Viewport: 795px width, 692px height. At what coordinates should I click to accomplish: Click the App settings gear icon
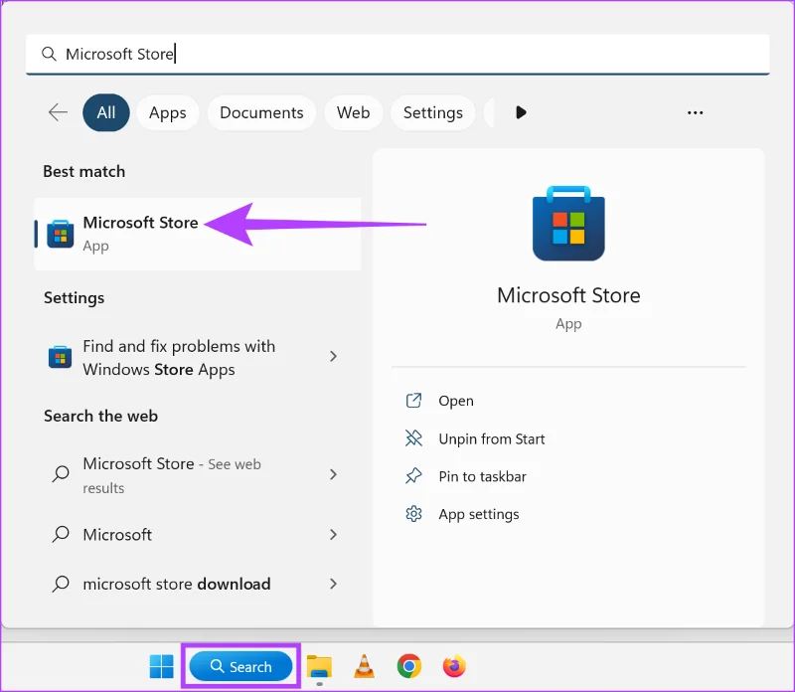pos(413,514)
